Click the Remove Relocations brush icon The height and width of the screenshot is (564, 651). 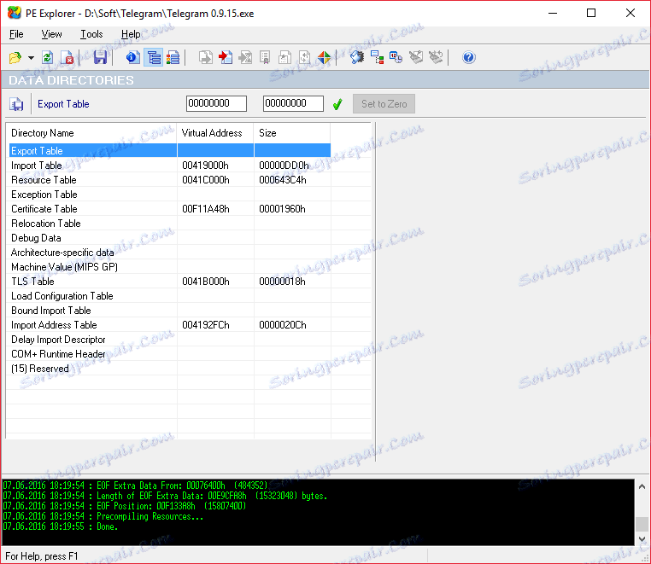[436, 57]
